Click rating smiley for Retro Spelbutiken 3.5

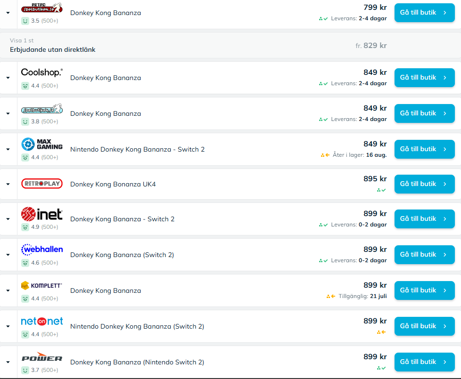click(25, 21)
